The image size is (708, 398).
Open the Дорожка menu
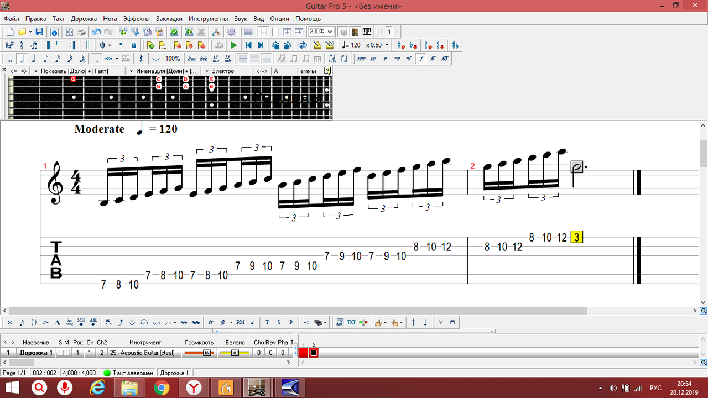coord(84,19)
